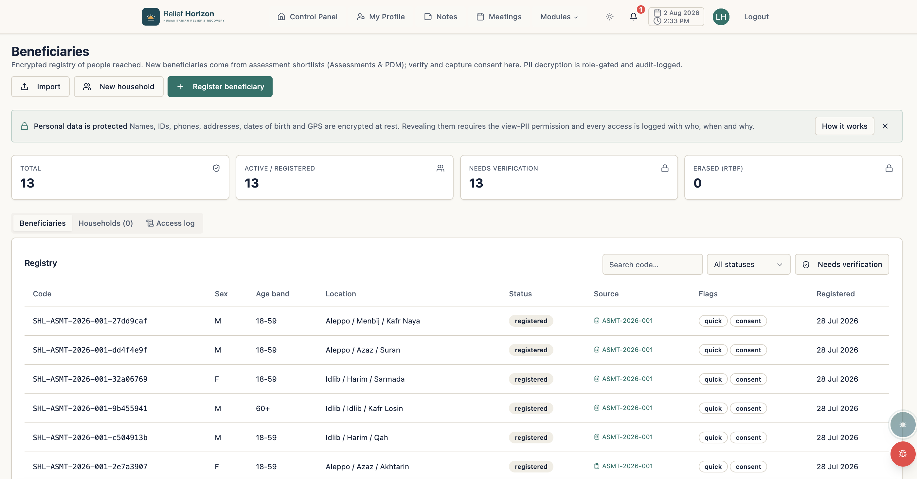Go to Control Panel

[307, 17]
